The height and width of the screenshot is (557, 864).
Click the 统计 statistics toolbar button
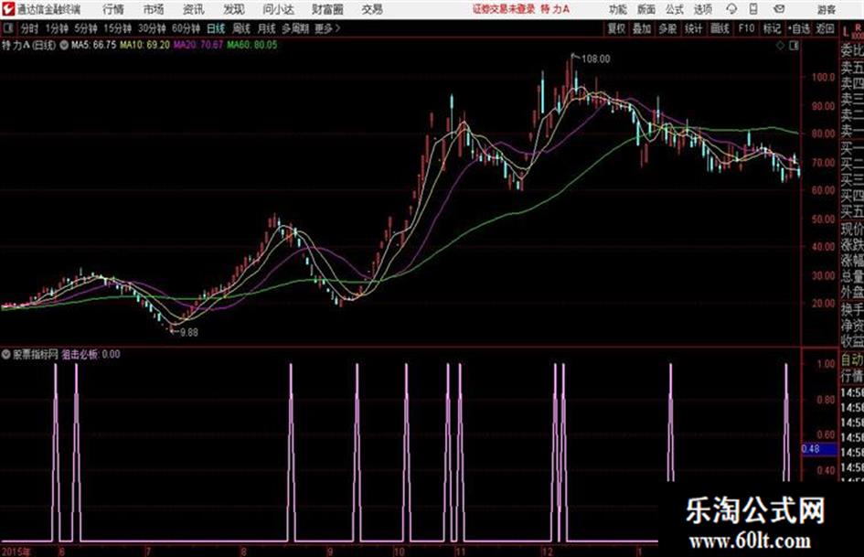(x=693, y=28)
